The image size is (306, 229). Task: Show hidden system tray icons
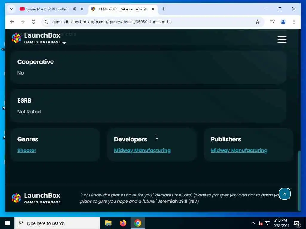click(x=253, y=223)
